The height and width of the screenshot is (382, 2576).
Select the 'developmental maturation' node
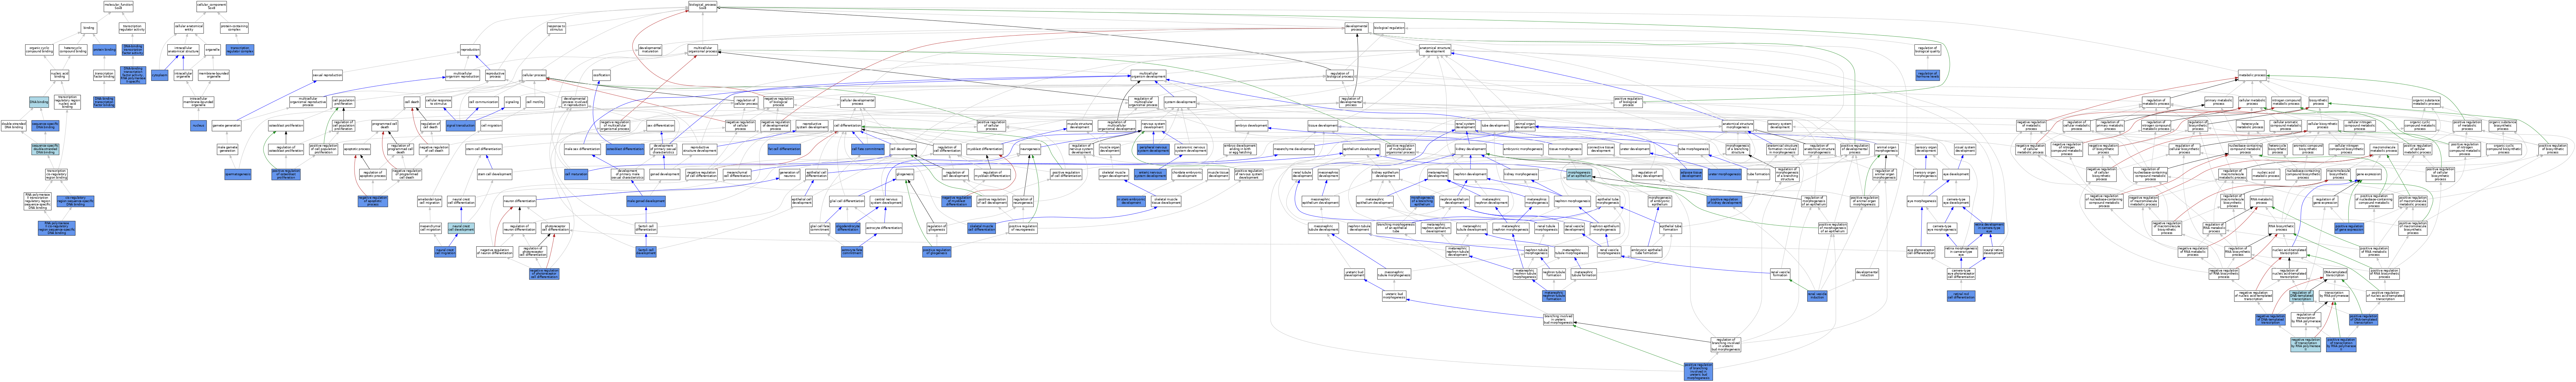pyautogui.click(x=650, y=49)
